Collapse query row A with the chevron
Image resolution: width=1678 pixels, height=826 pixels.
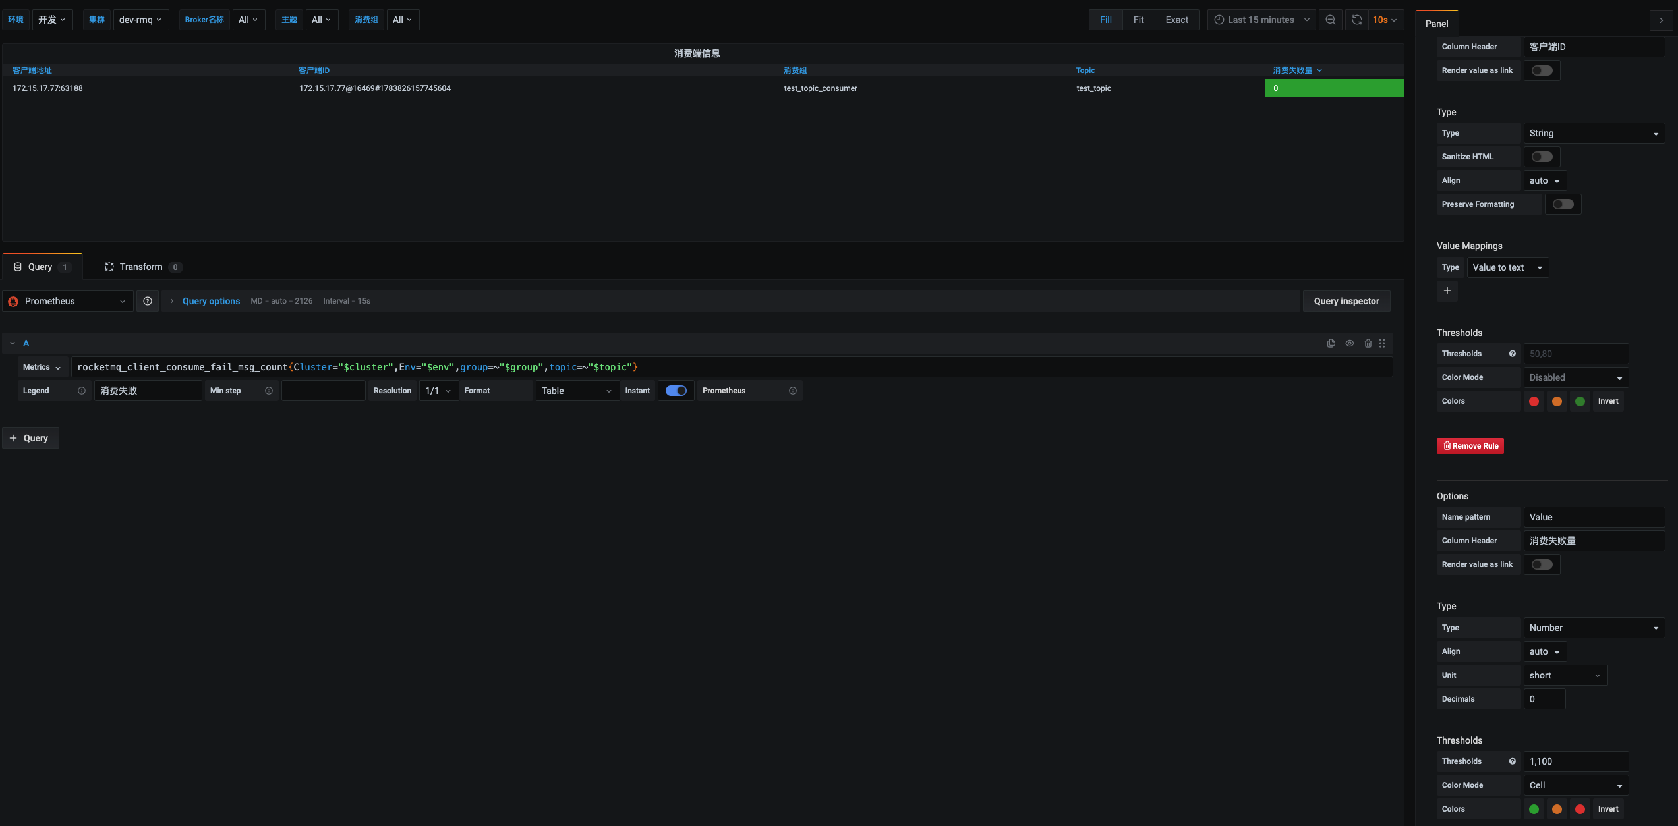click(12, 343)
